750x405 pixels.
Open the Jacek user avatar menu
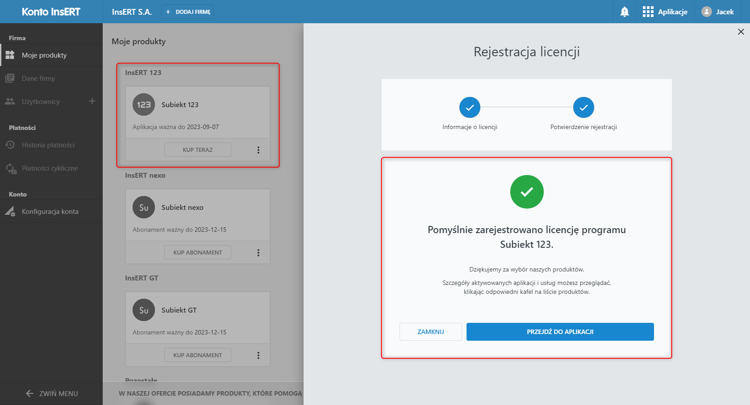coord(717,12)
